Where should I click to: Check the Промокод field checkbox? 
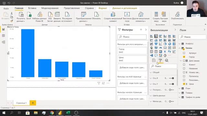pyautogui.click(x=184, y=76)
